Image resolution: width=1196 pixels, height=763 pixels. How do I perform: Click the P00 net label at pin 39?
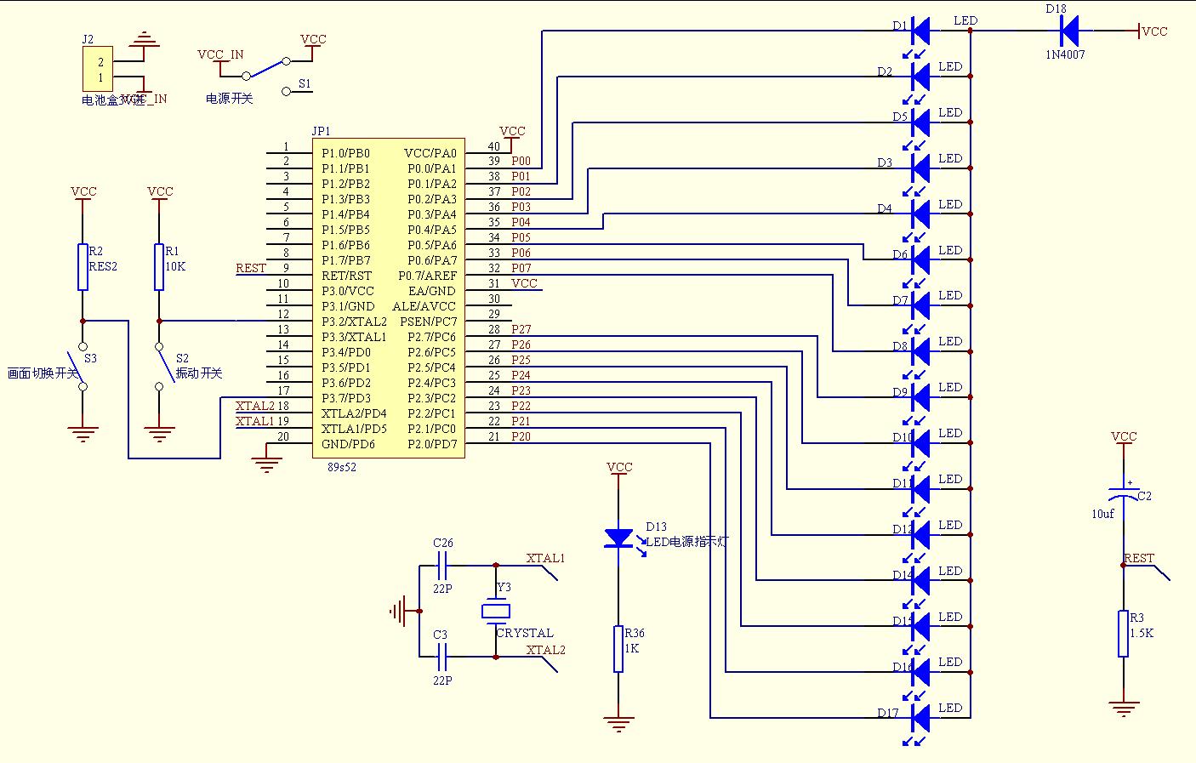tap(521, 161)
